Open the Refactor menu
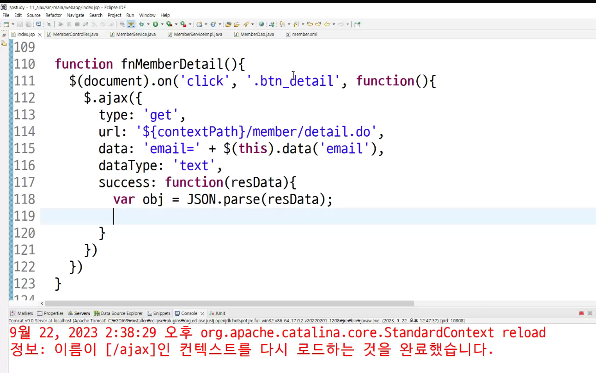This screenshot has width=596, height=373. pyautogui.click(x=54, y=15)
